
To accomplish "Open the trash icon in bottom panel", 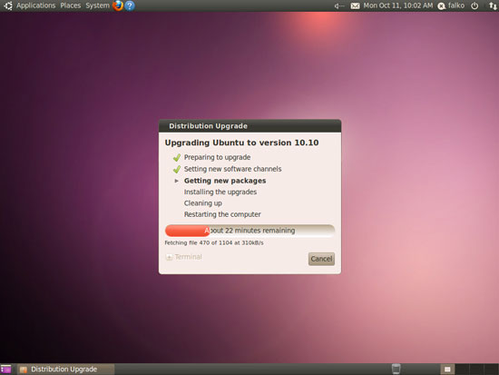I will click(x=396, y=369).
